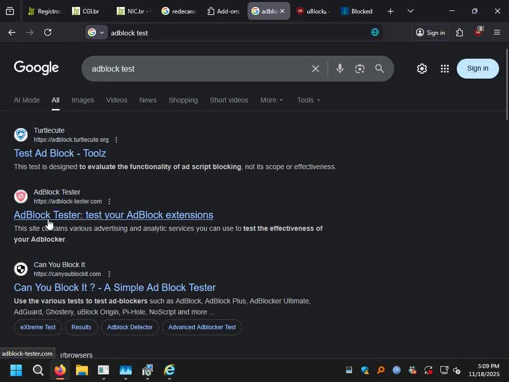The height and width of the screenshot is (382, 509).
Task: Switch to the uBlock tab
Action: click(313, 11)
